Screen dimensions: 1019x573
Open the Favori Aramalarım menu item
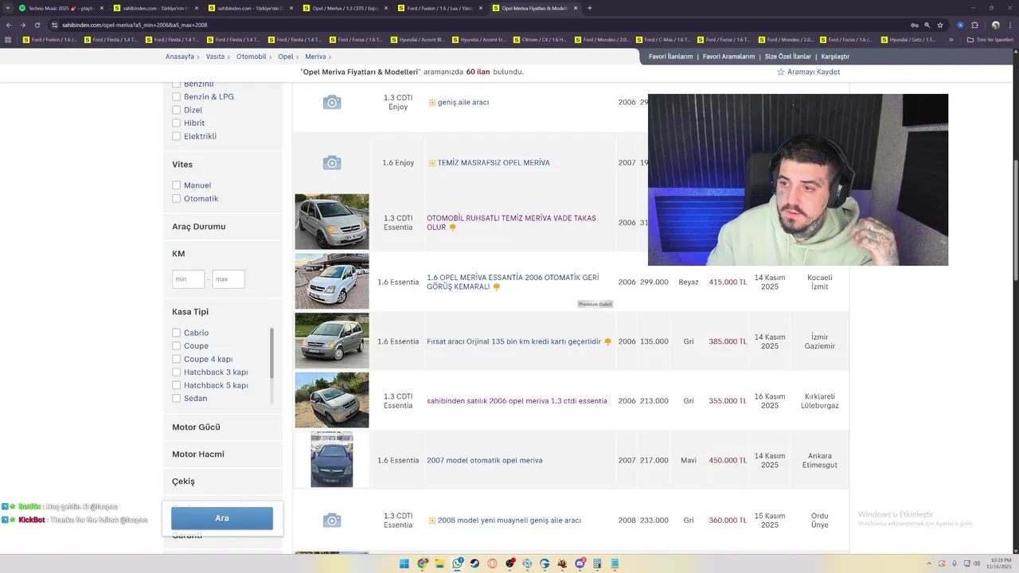click(728, 57)
